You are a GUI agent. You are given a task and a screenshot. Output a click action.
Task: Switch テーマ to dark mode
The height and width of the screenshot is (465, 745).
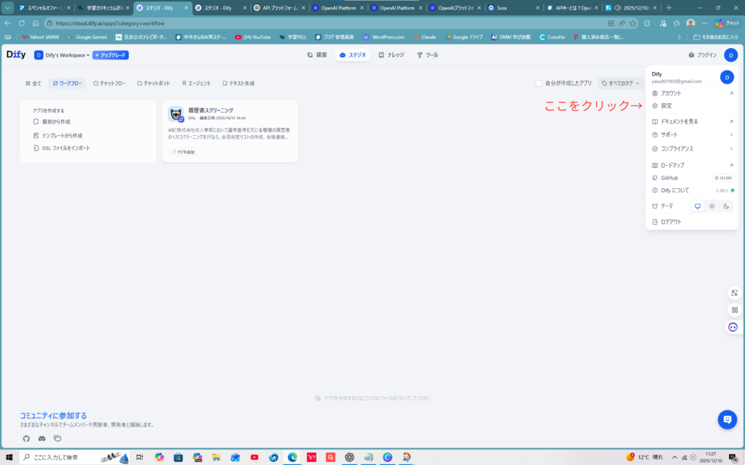click(x=726, y=206)
